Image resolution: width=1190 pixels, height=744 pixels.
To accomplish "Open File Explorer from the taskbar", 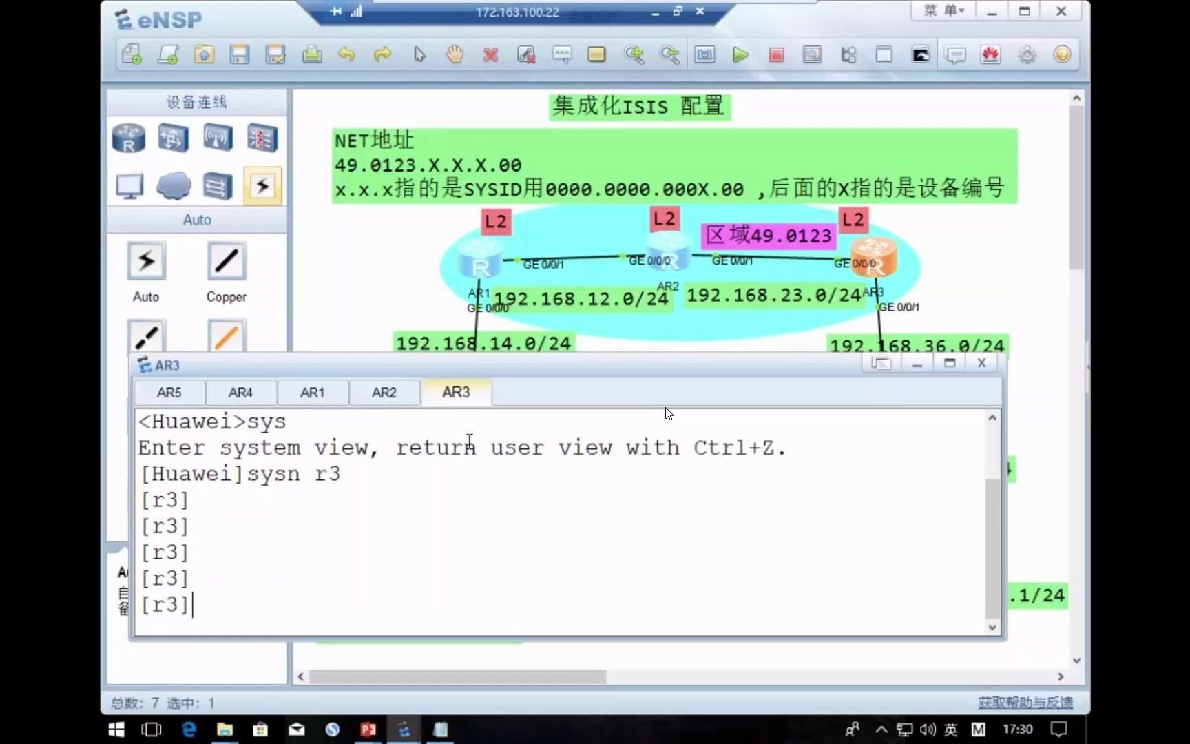I will click(225, 730).
